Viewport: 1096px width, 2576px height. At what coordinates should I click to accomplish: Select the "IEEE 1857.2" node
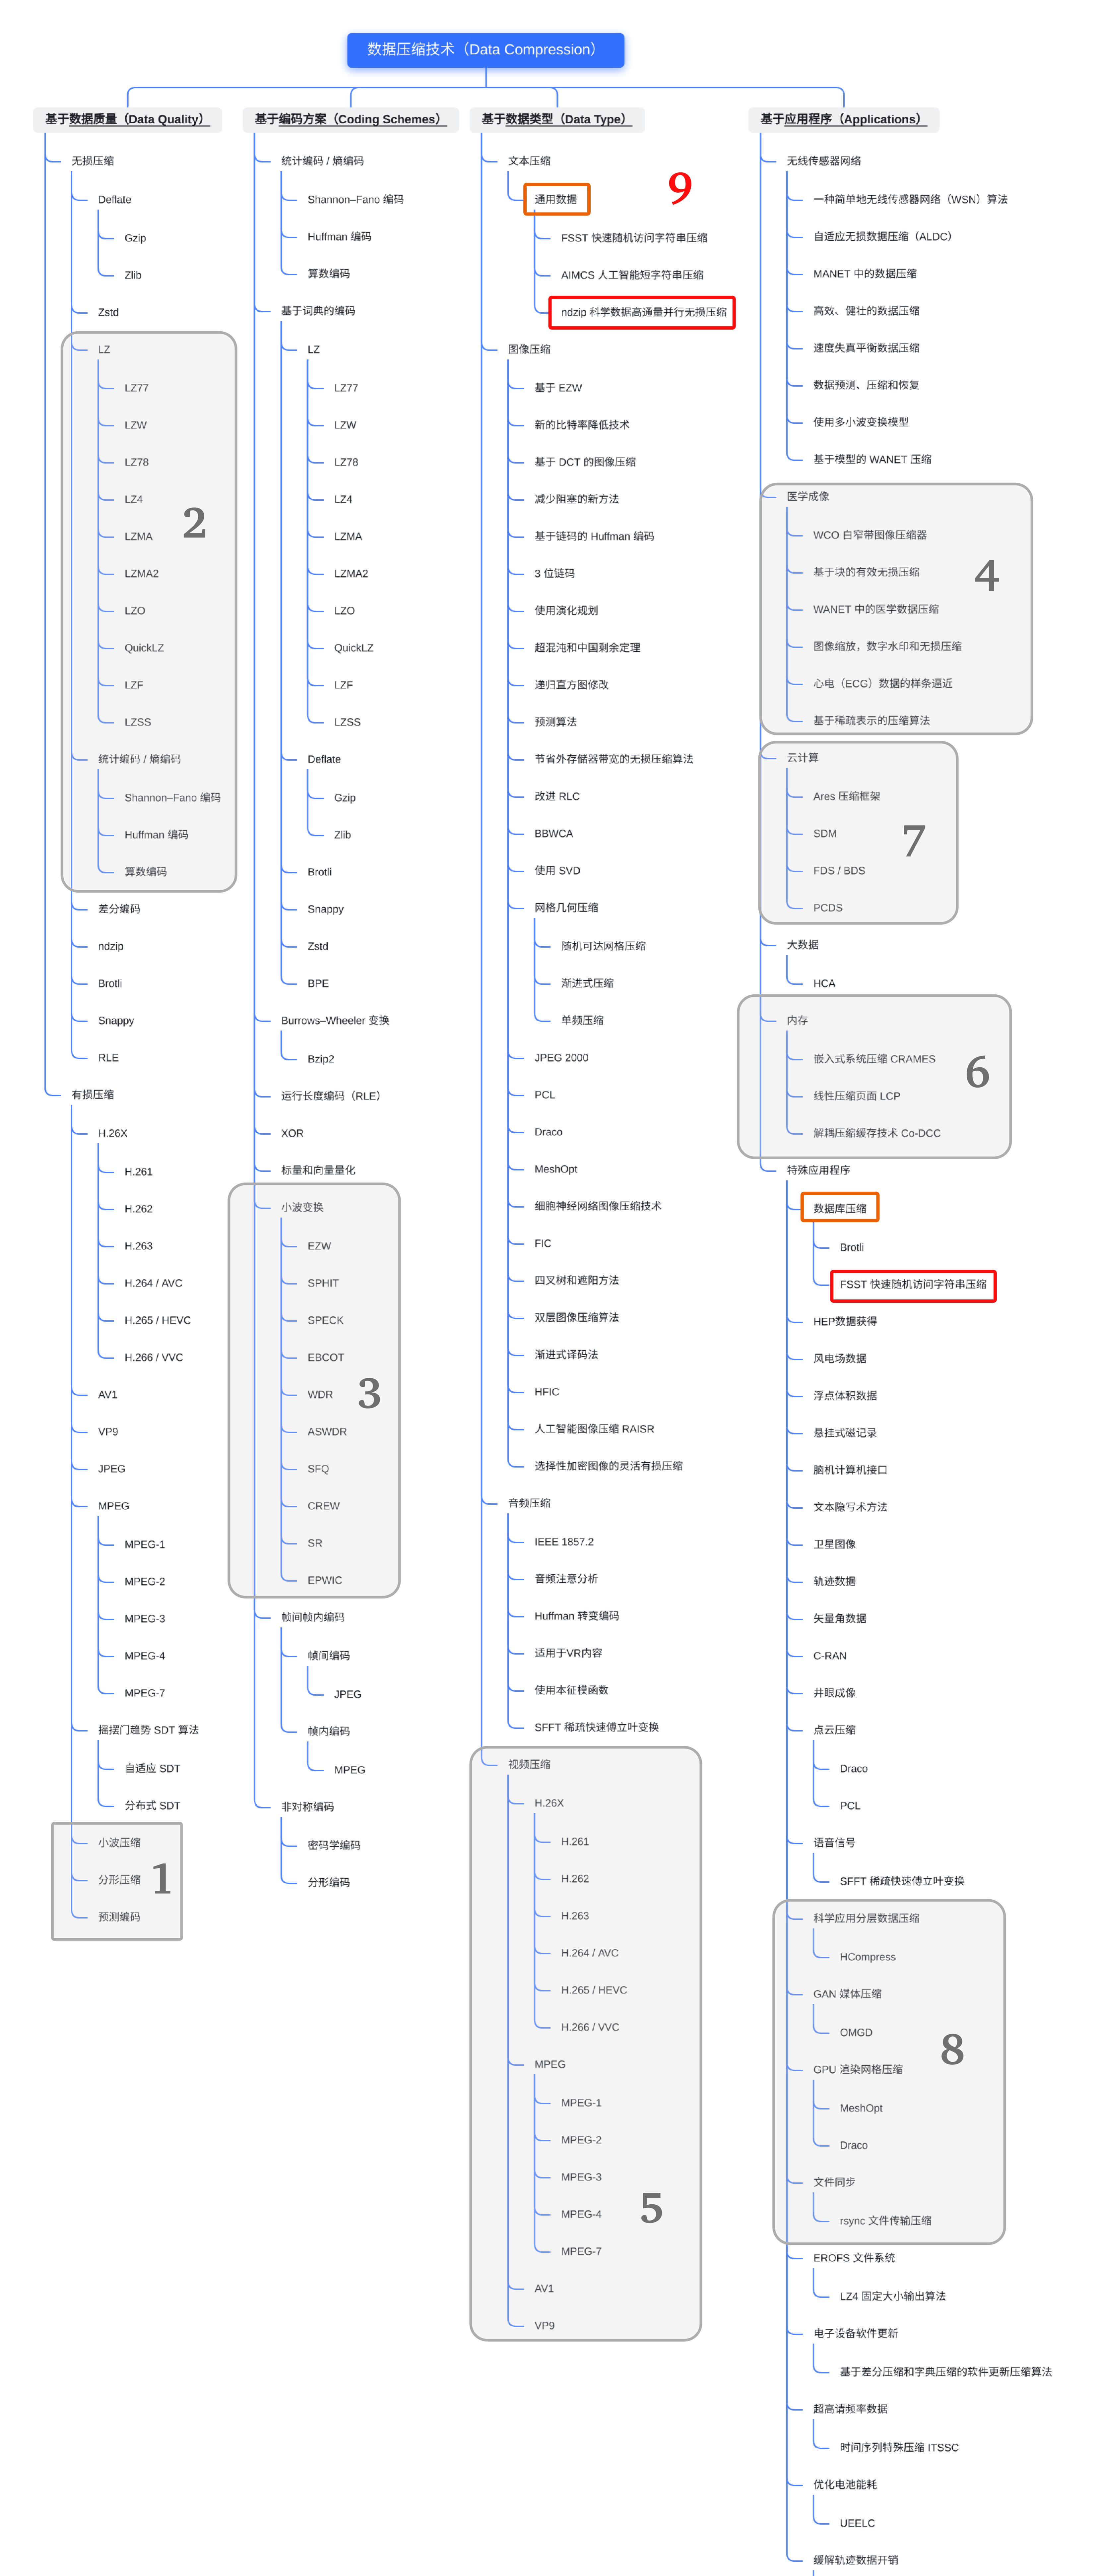click(564, 1542)
